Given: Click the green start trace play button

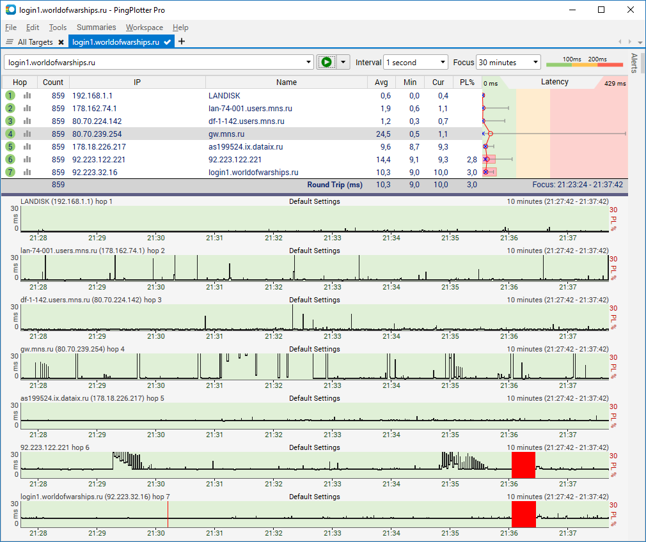Looking at the screenshot, I should (x=327, y=62).
